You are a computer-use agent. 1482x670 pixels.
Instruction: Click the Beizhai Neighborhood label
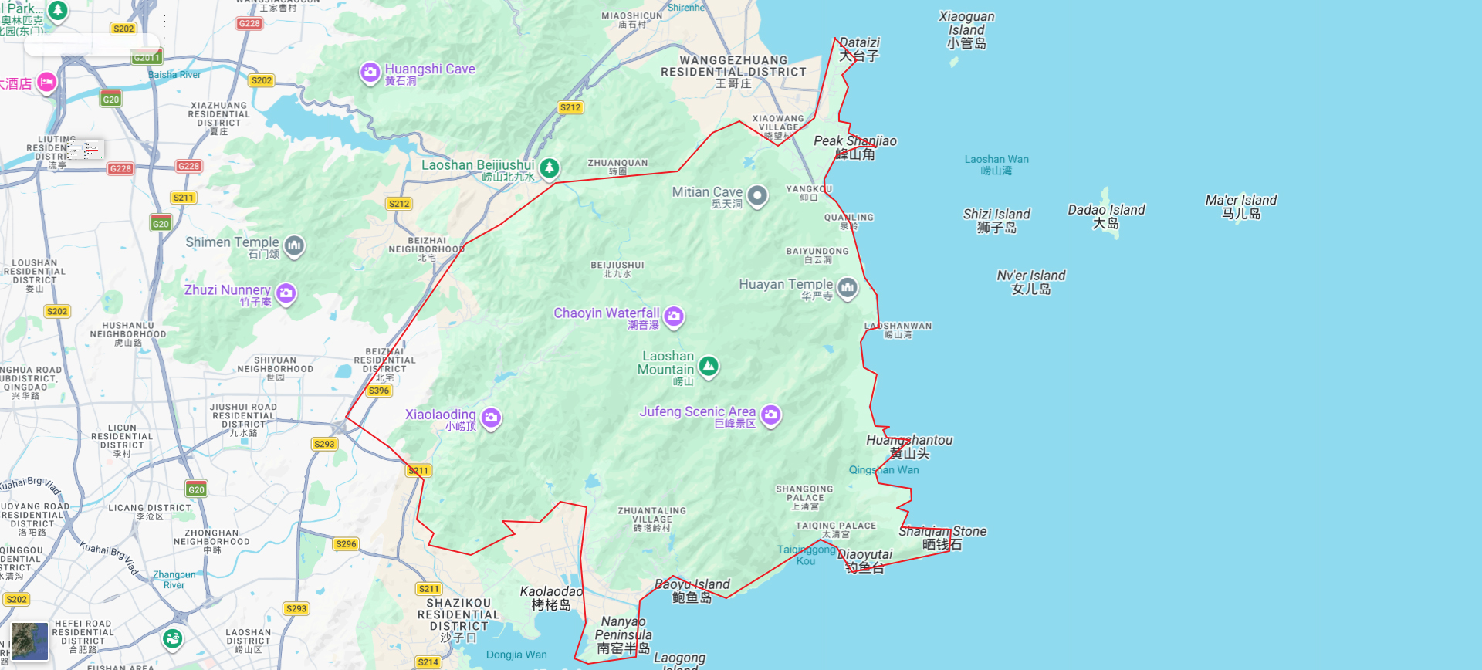pos(426,249)
